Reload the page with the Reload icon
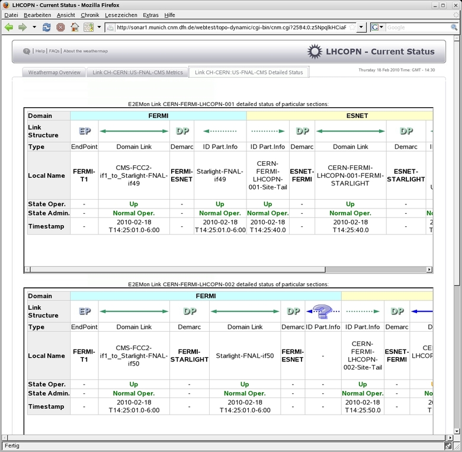This screenshot has width=462, height=452. [x=46, y=27]
